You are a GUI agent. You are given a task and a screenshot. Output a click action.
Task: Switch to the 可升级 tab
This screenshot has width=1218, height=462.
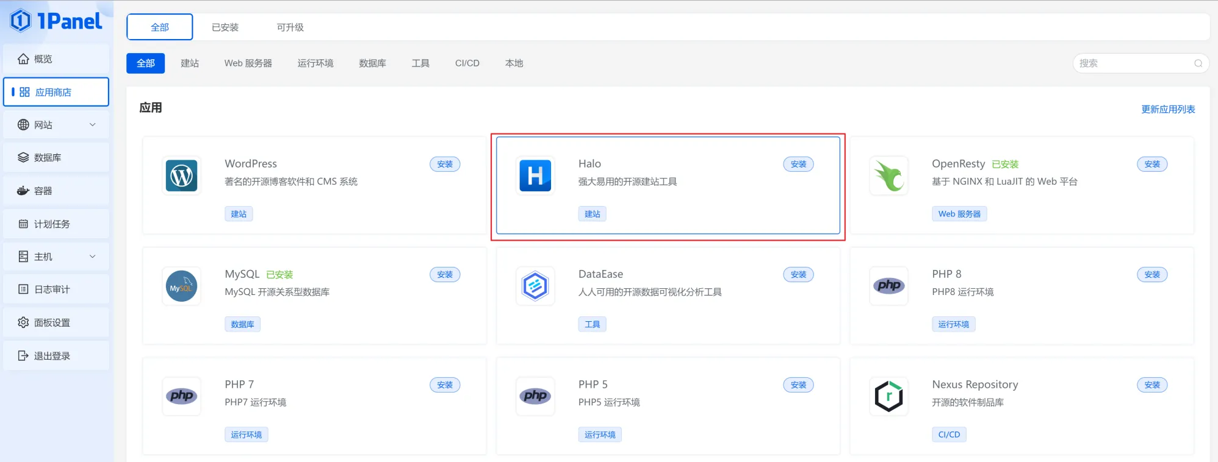pyautogui.click(x=290, y=27)
